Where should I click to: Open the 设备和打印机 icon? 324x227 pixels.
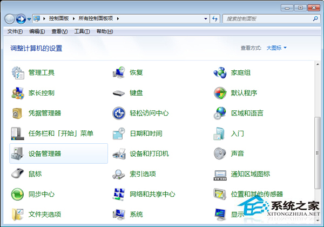[x=119, y=154]
